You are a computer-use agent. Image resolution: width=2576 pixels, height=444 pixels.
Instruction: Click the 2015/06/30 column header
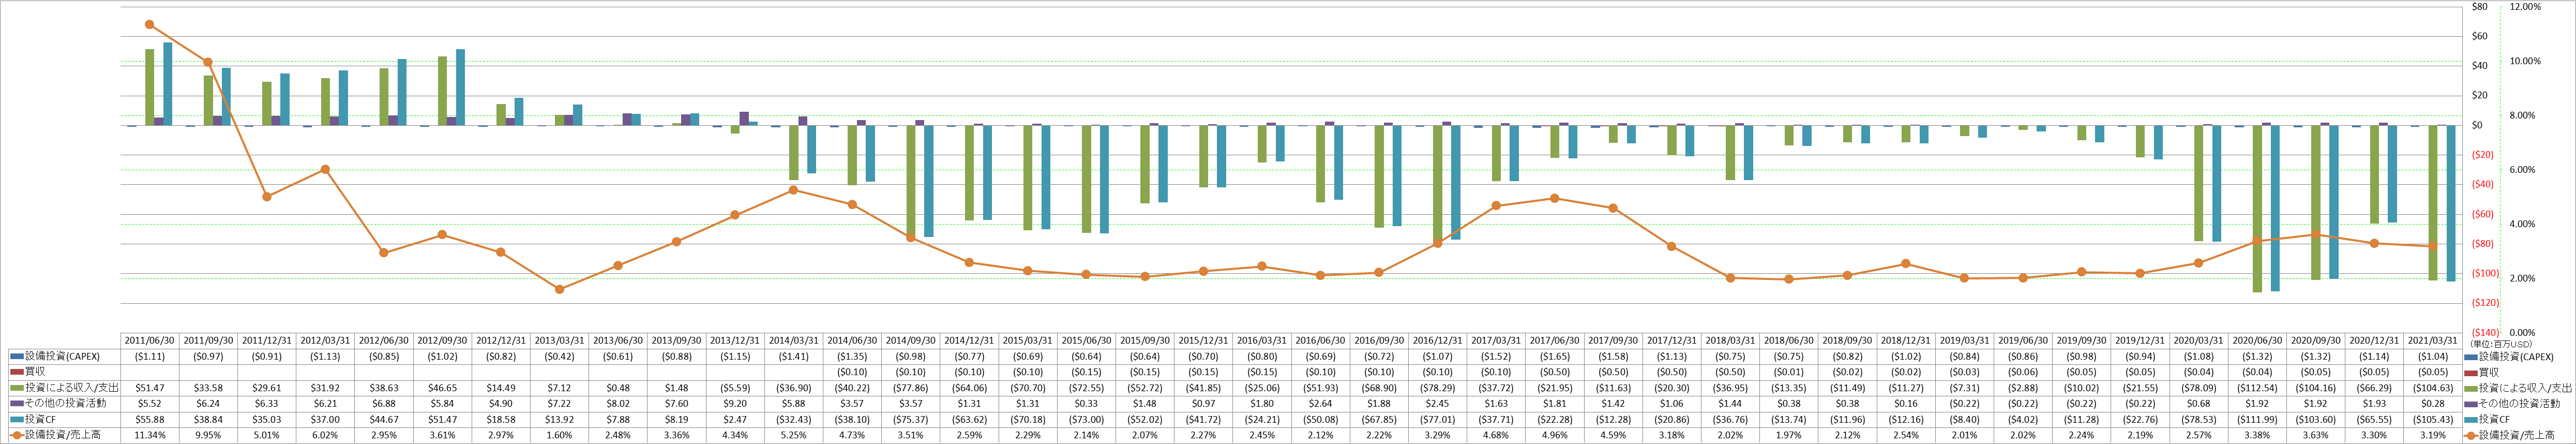coord(1087,340)
